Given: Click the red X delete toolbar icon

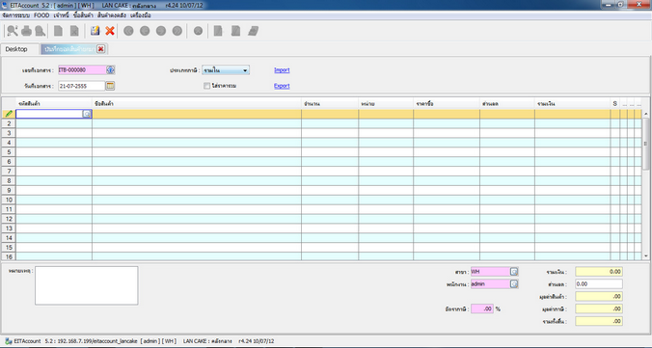Looking at the screenshot, I should (x=110, y=31).
